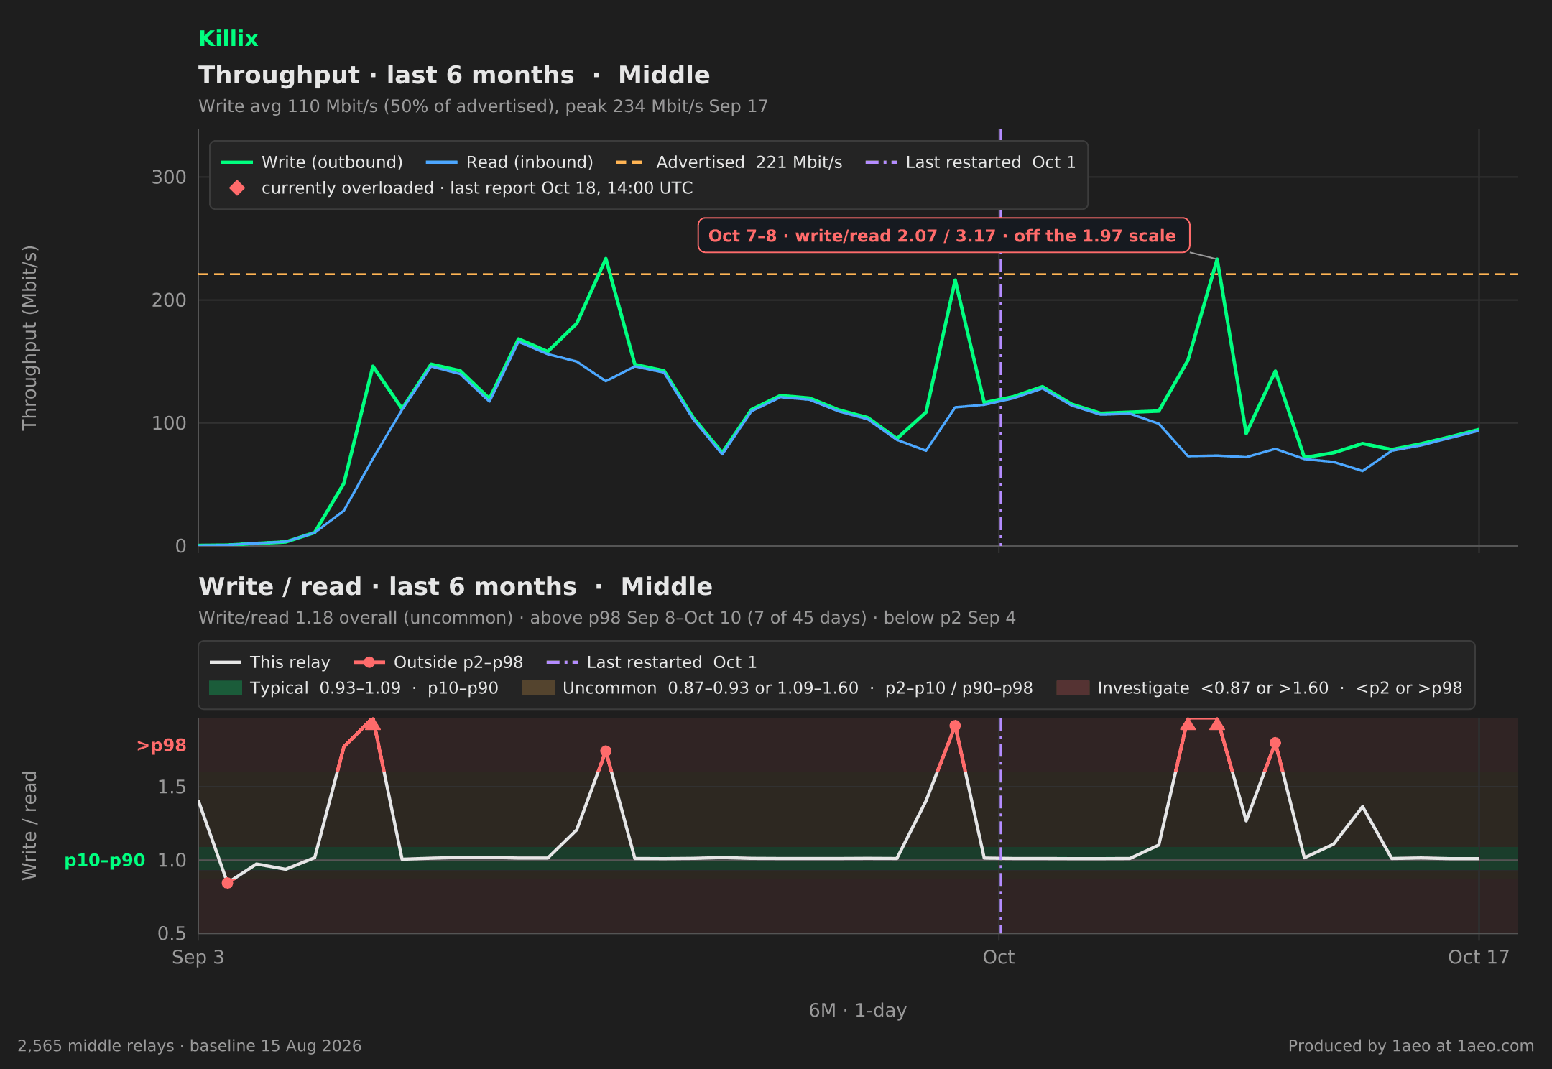Image resolution: width=1552 pixels, height=1069 pixels.
Task: Click the 6M · 1-day label
Action: (858, 1011)
